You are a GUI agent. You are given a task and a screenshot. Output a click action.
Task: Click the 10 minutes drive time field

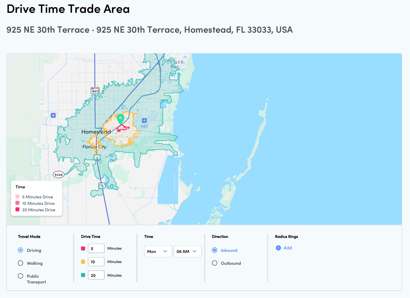(x=96, y=262)
